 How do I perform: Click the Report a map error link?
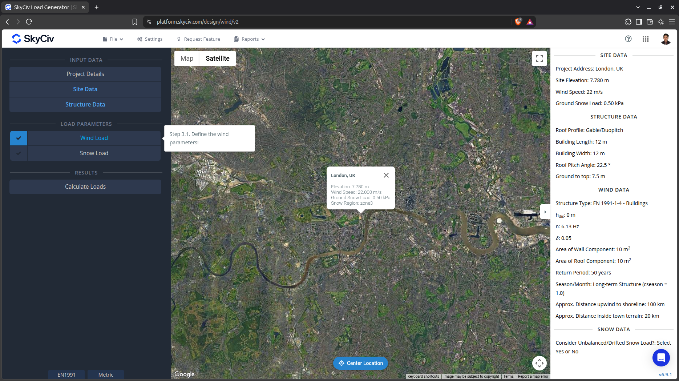533,377
